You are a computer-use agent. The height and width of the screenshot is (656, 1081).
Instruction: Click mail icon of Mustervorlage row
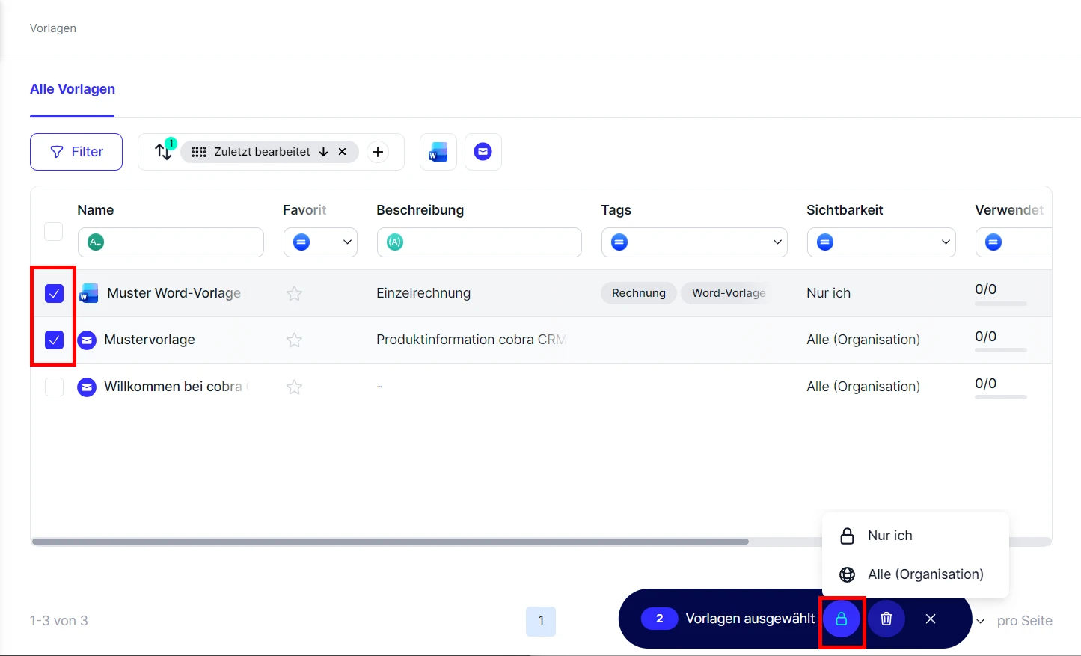pos(87,340)
